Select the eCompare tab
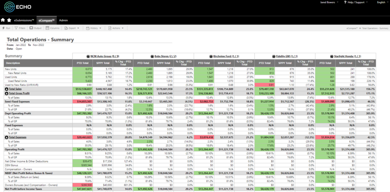The height and width of the screenshot is (192, 390). (46, 20)
